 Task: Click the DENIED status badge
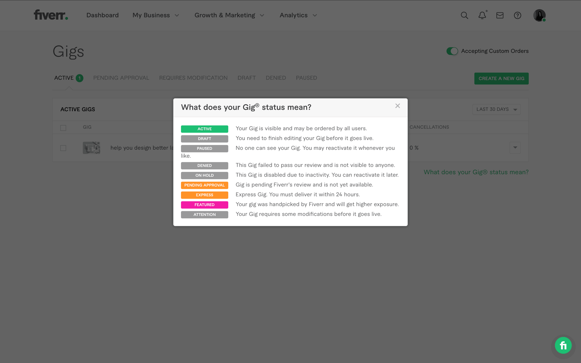(x=205, y=165)
